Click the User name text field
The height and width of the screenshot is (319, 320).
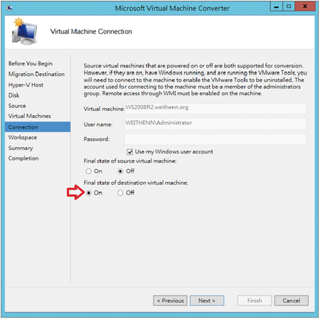point(215,124)
